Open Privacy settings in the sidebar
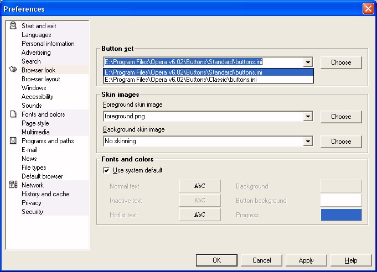The width and height of the screenshot is (377, 272). click(31, 203)
